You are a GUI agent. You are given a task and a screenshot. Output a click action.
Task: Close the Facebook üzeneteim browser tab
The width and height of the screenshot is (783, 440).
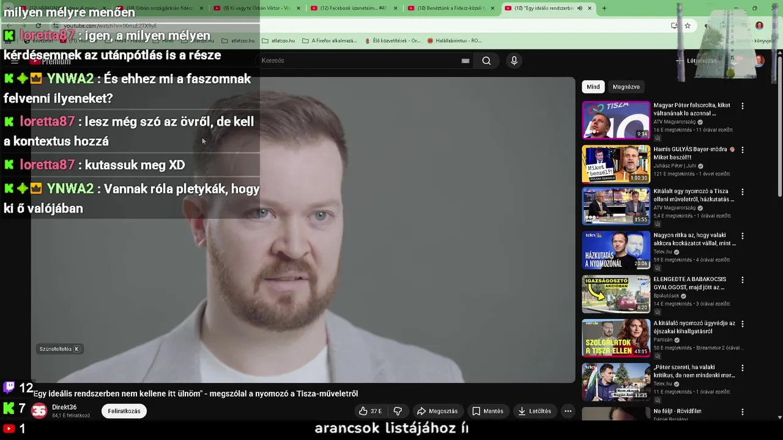[395, 8]
